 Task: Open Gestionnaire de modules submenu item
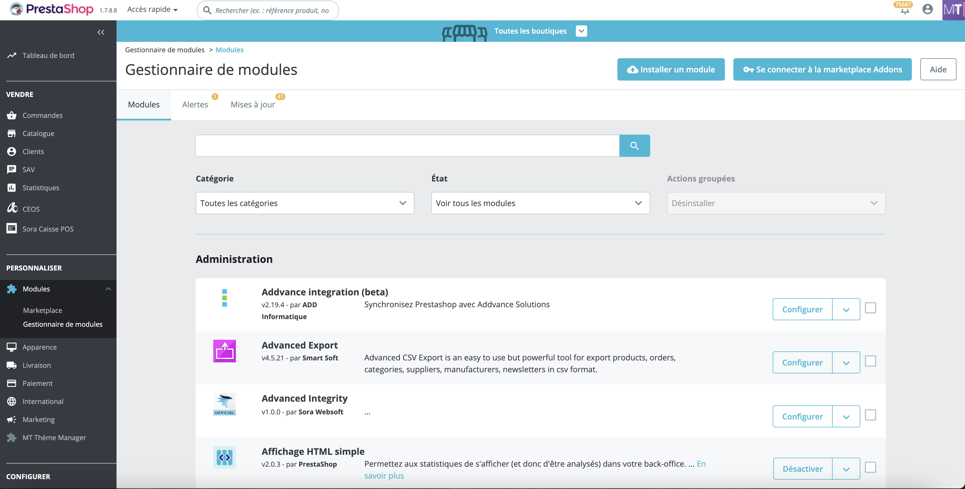(63, 324)
